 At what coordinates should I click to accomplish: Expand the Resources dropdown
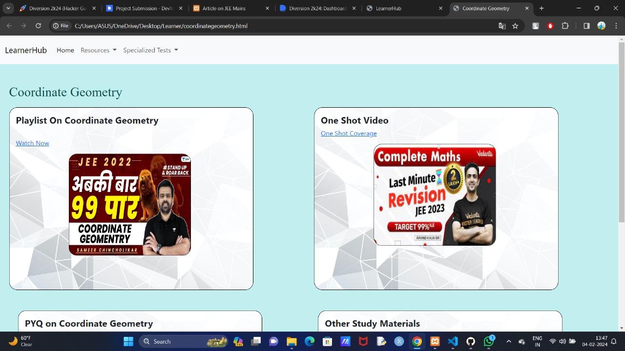pos(99,50)
